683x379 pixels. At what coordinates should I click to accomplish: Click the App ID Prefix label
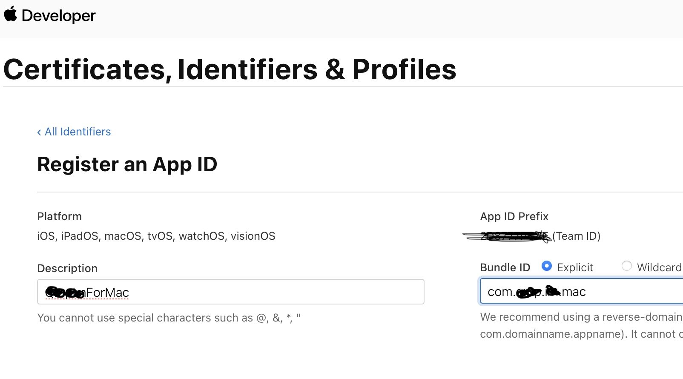pyautogui.click(x=514, y=216)
